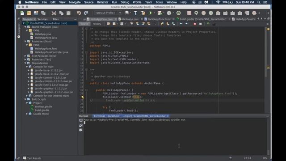This screenshot has width=286, height=161.
Task: Switch to the Files tab
Action: (55, 19)
